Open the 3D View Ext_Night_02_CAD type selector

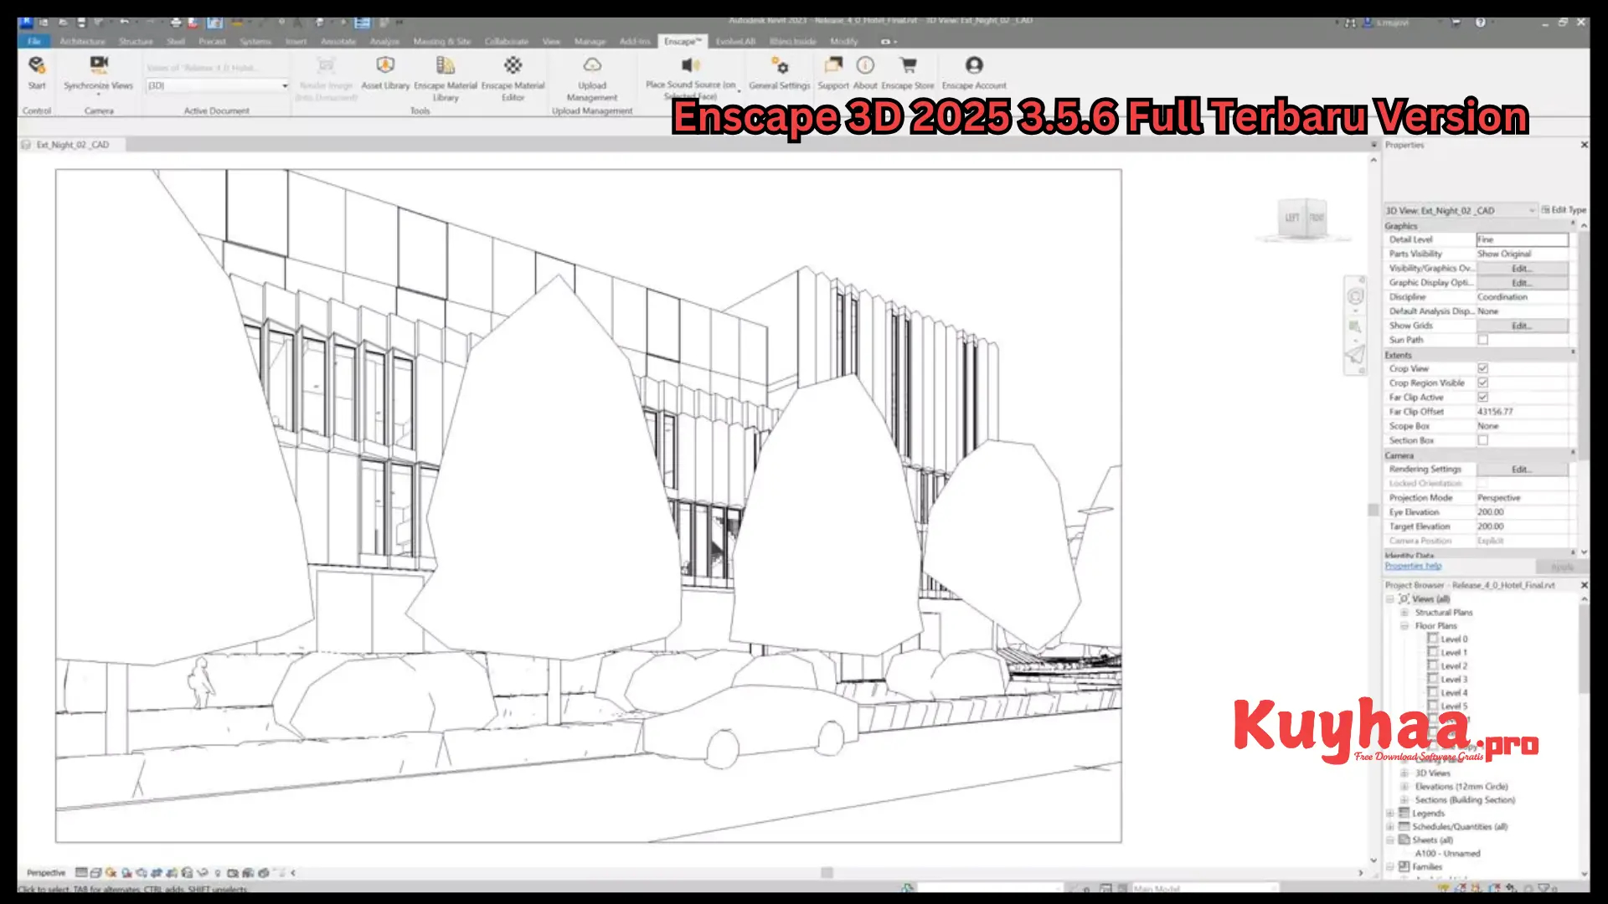1461,211
